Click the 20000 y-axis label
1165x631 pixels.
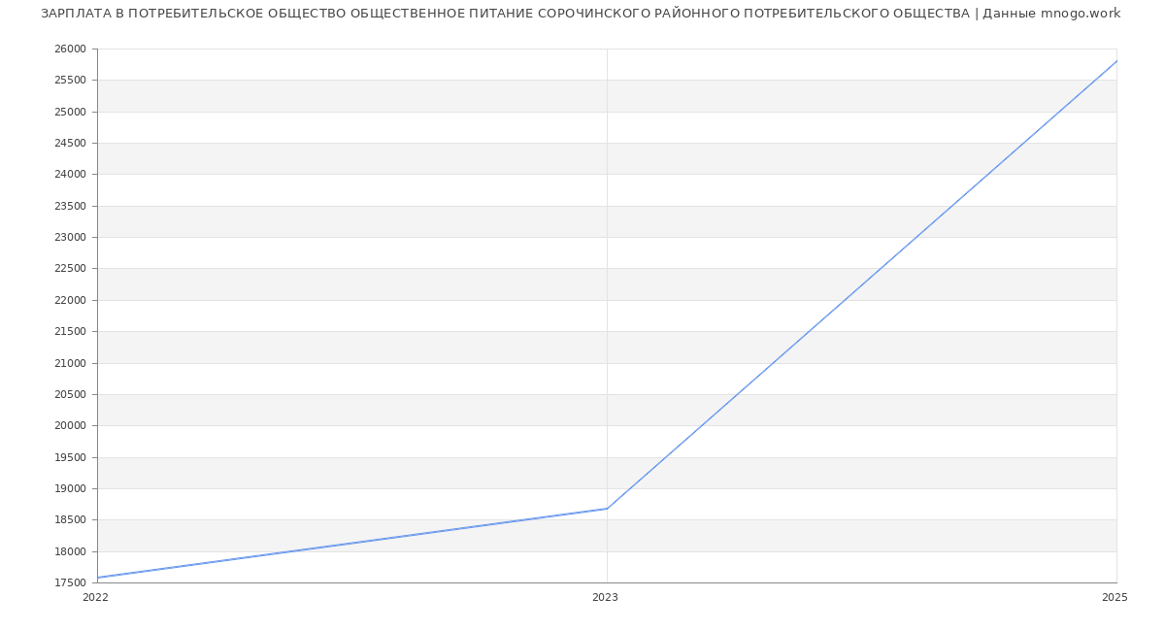(71, 426)
